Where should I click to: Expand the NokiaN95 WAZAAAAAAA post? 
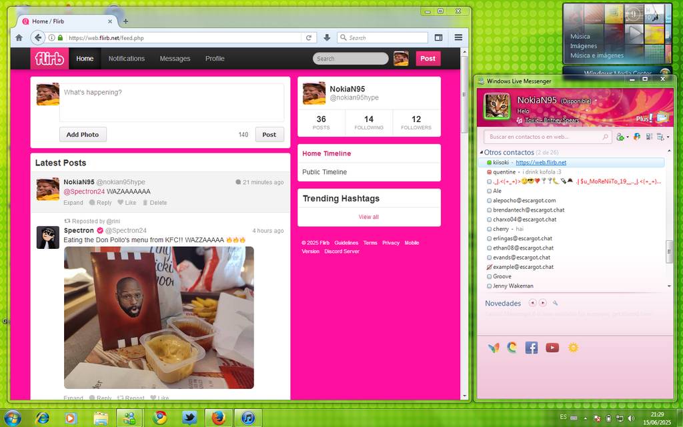73,203
